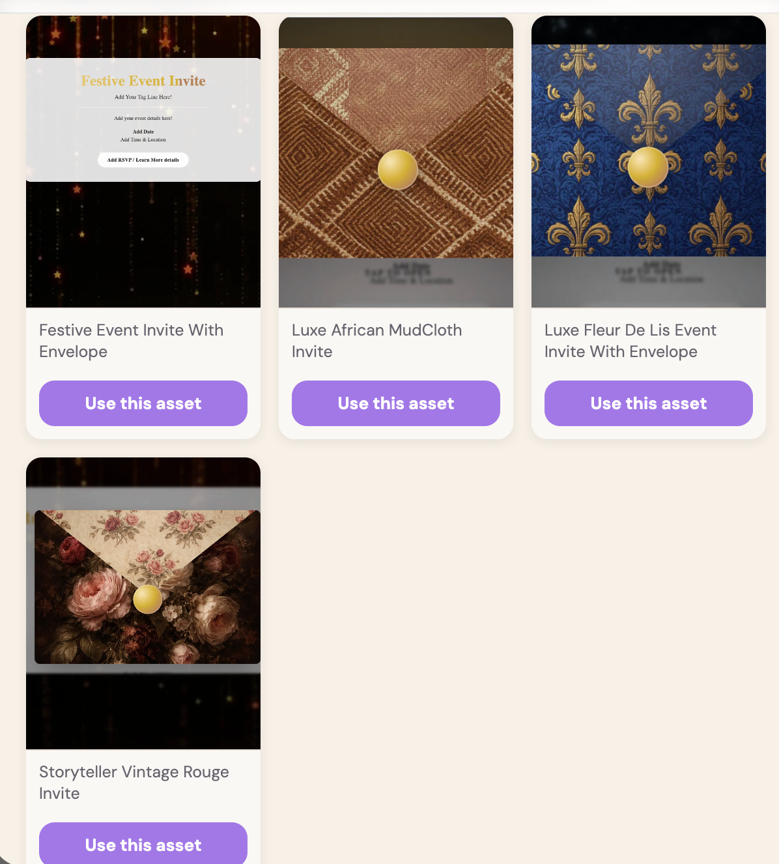Select "Use this asset" for Luxe Fleur De Lis
Screen dimensions: 779x864
pos(648,403)
